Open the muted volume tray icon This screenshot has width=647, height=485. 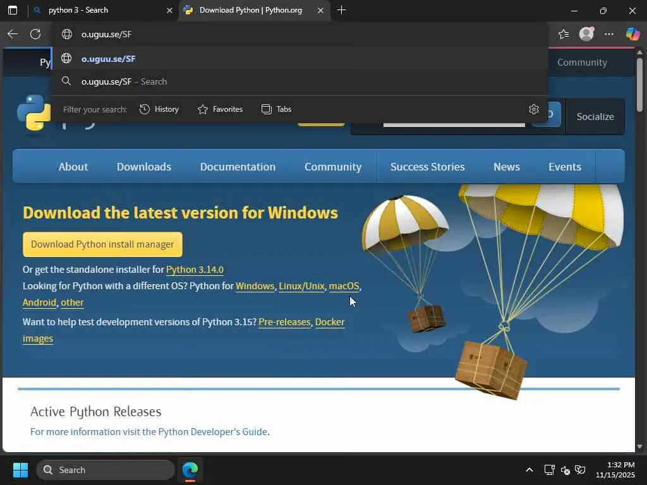(x=565, y=470)
